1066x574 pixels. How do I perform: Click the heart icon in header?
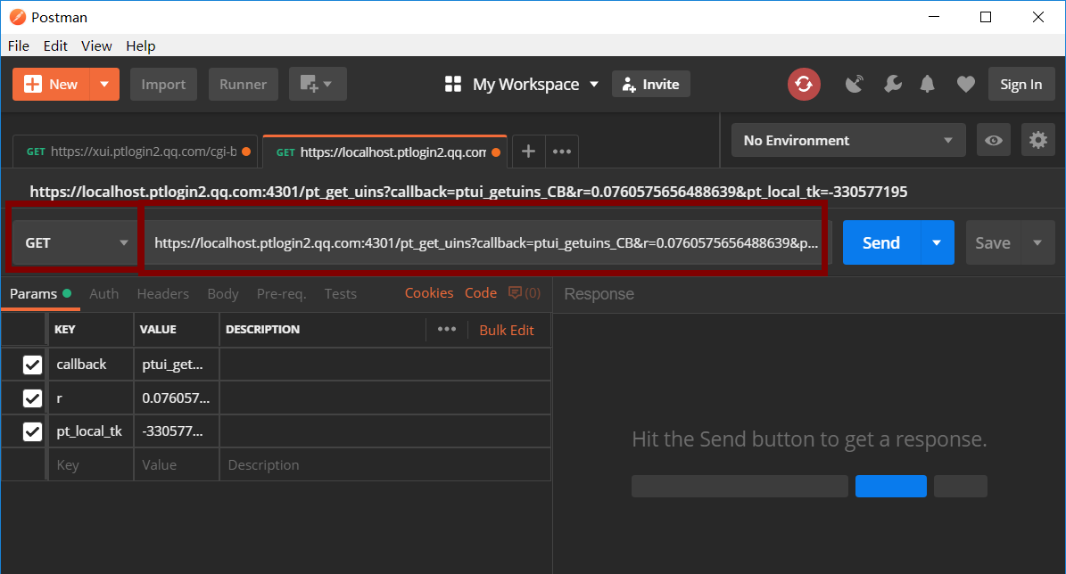pos(965,85)
